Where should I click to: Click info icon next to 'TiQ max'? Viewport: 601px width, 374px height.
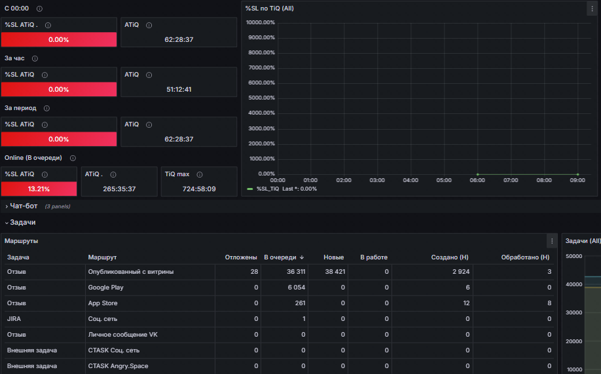pos(200,174)
